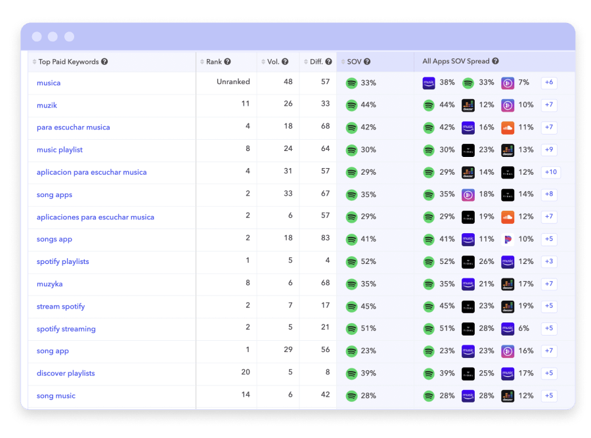Click Spotify SOV icon in musica row
This screenshot has height=438, width=591.
pos(352,83)
